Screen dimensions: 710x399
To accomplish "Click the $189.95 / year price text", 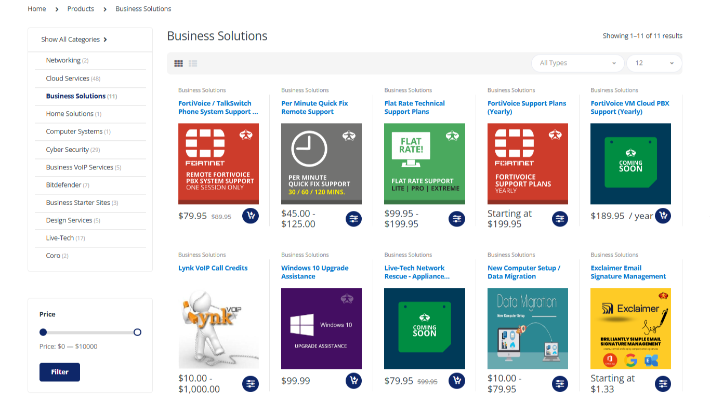I will coord(622,216).
